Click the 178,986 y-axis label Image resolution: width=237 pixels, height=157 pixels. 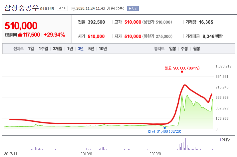pyautogui.click(x=222, y=118)
